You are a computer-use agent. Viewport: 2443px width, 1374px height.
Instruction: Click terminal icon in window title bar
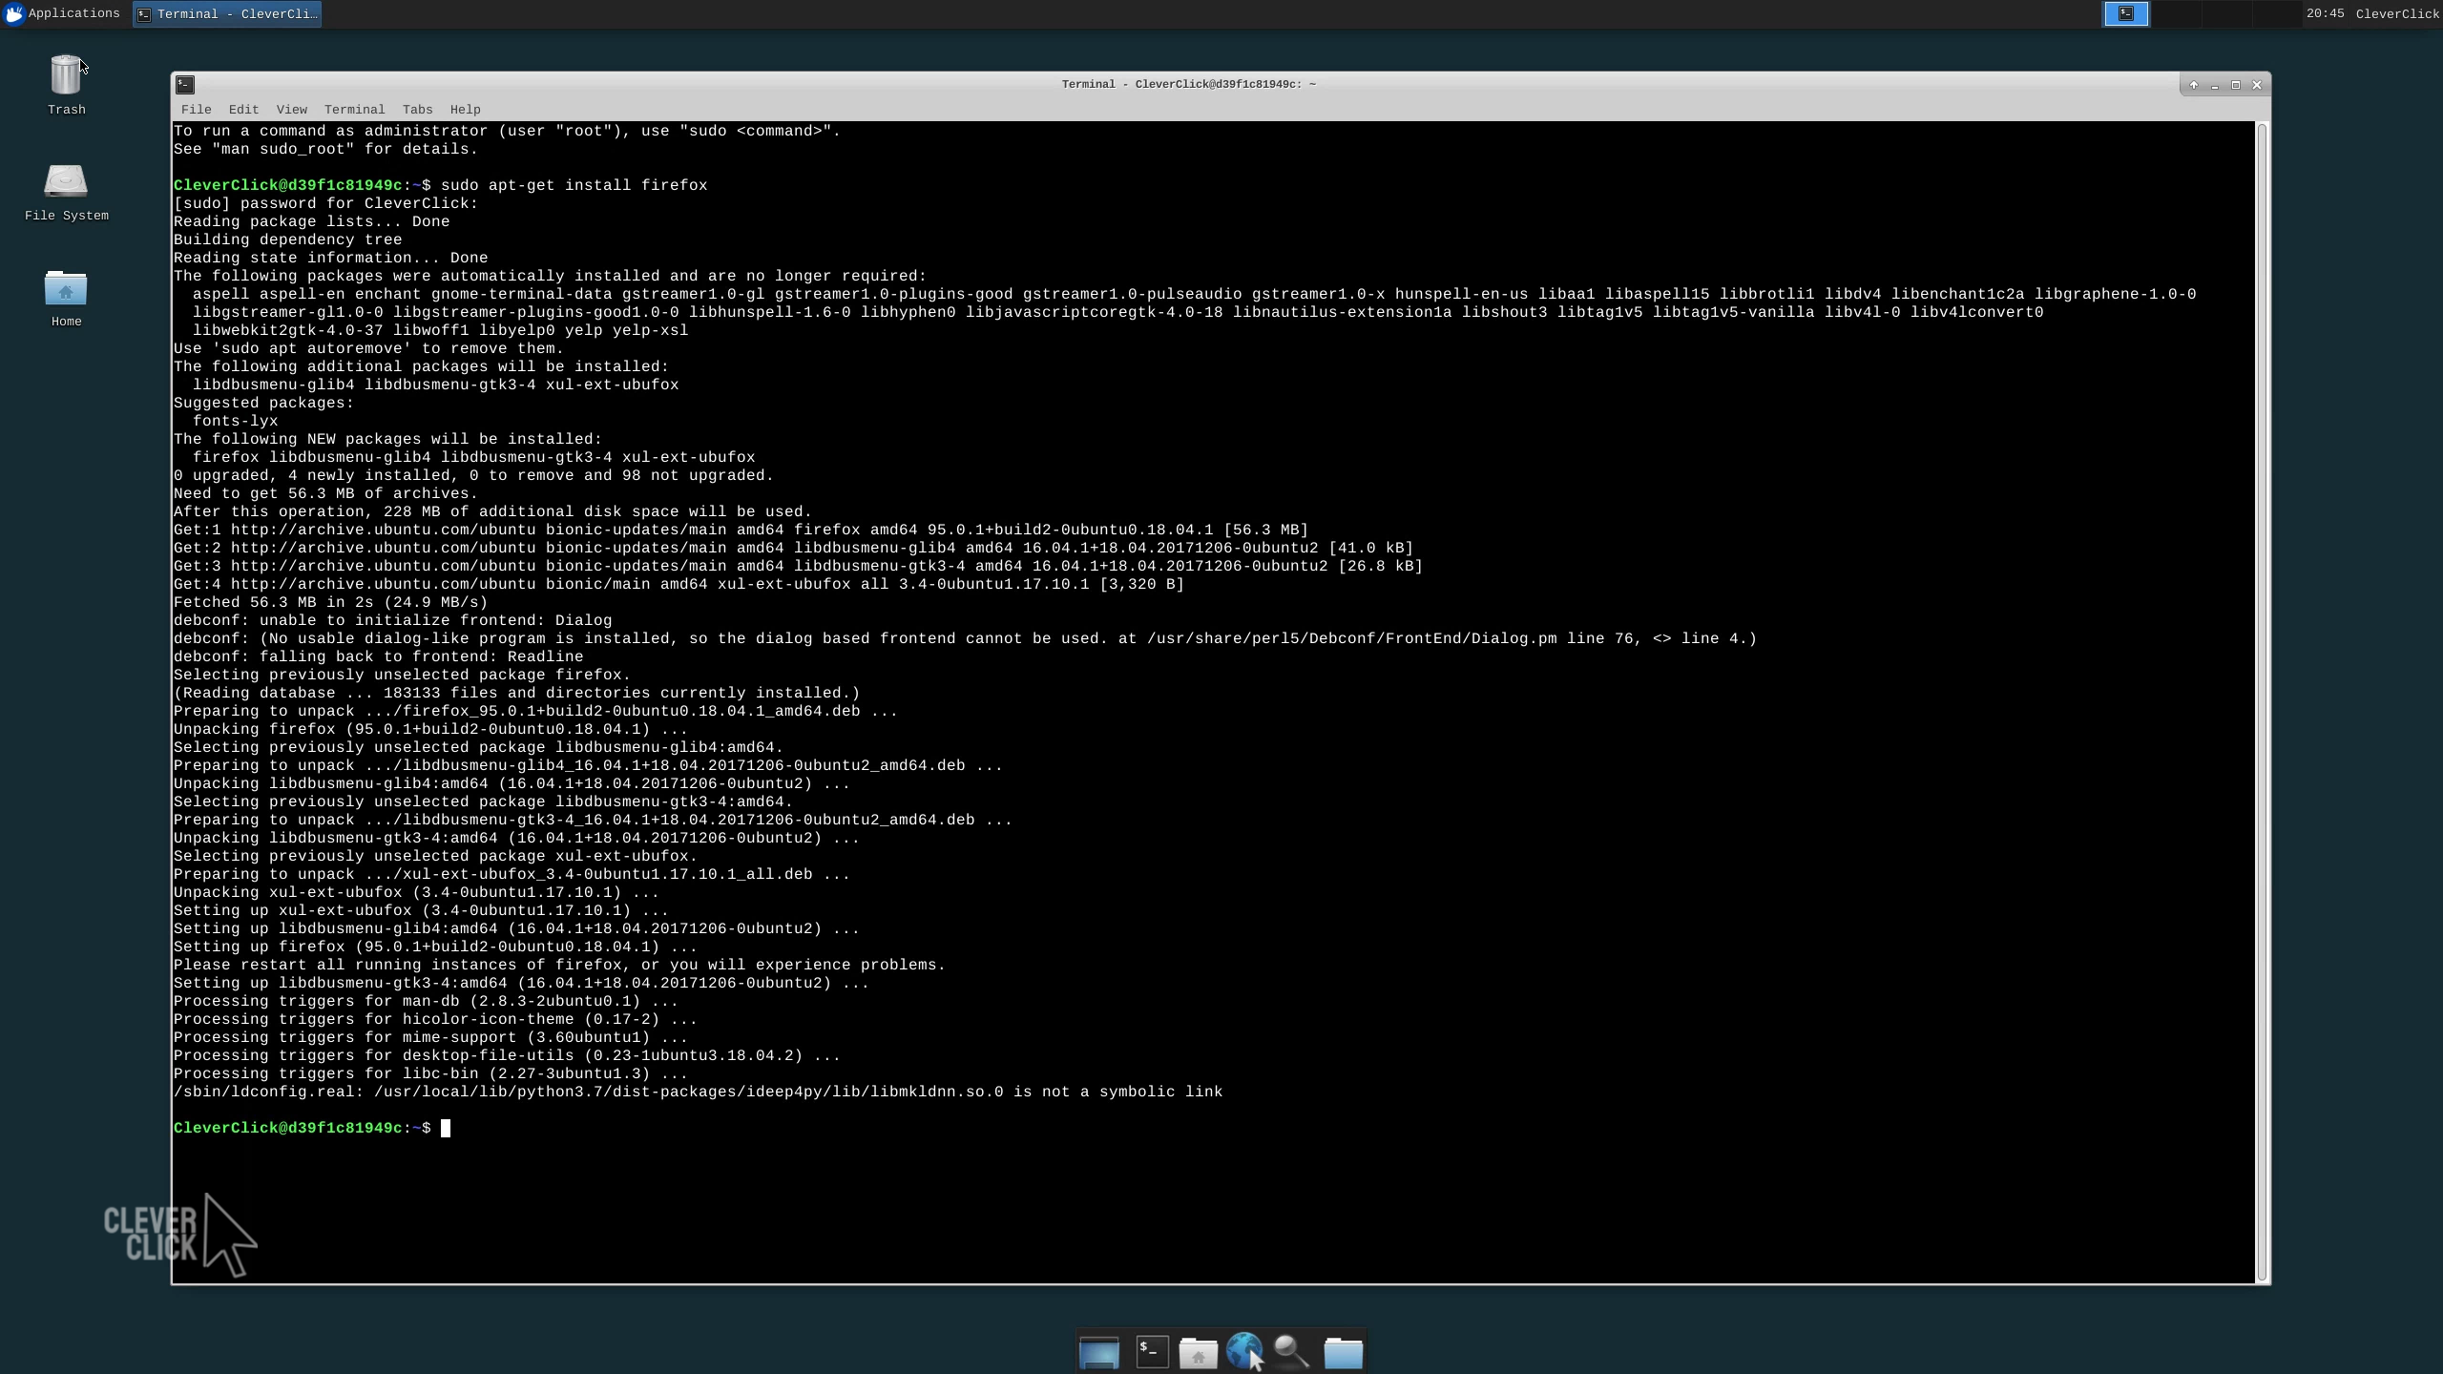point(185,85)
